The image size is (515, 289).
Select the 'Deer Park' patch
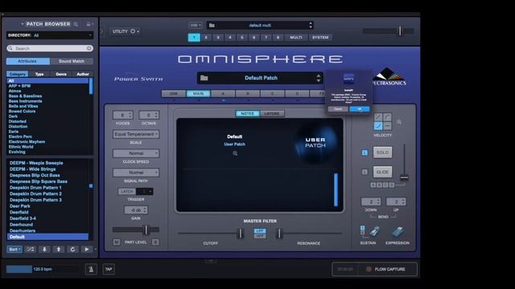[19, 206]
